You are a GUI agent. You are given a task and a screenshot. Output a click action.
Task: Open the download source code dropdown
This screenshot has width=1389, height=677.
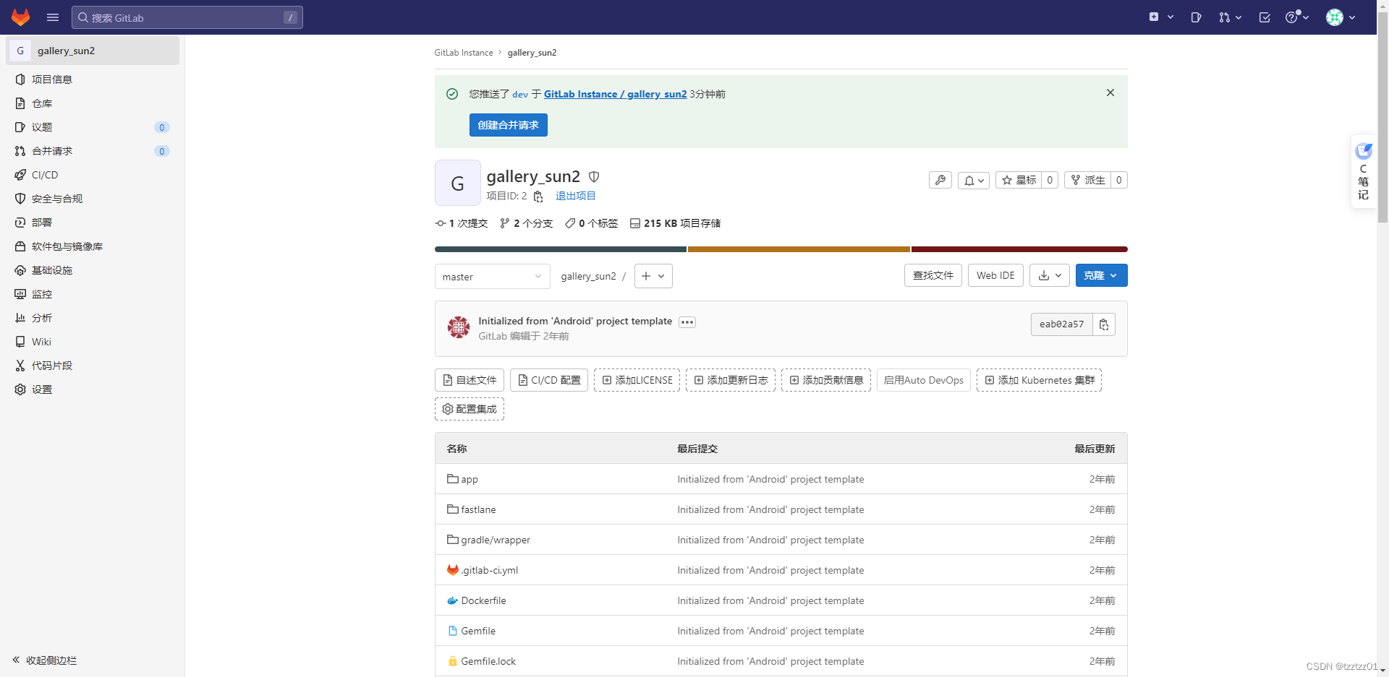(1050, 275)
